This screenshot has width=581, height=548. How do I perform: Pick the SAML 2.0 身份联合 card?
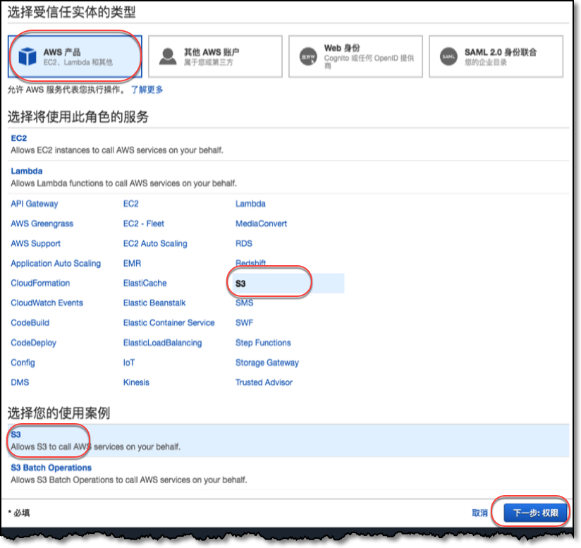point(496,56)
